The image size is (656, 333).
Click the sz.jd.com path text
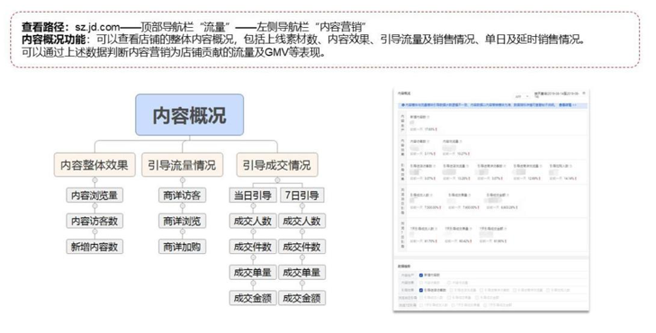pos(97,28)
